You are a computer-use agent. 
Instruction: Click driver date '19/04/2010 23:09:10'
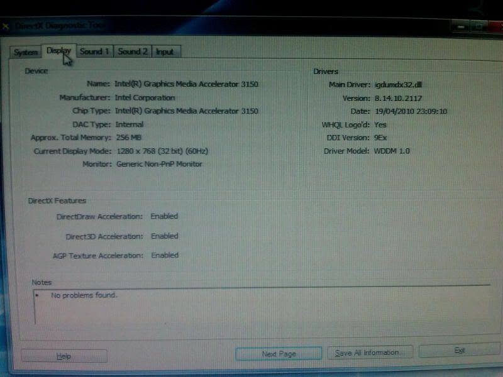coord(411,111)
